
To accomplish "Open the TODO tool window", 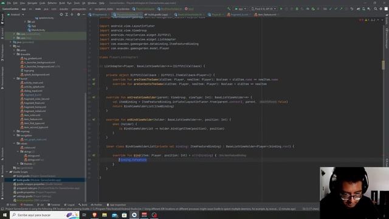I will (12, 205).
